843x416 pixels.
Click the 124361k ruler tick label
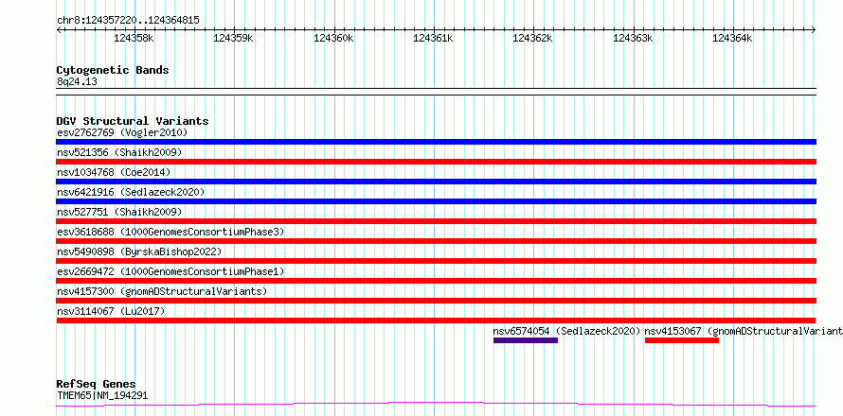(x=433, y=38)
